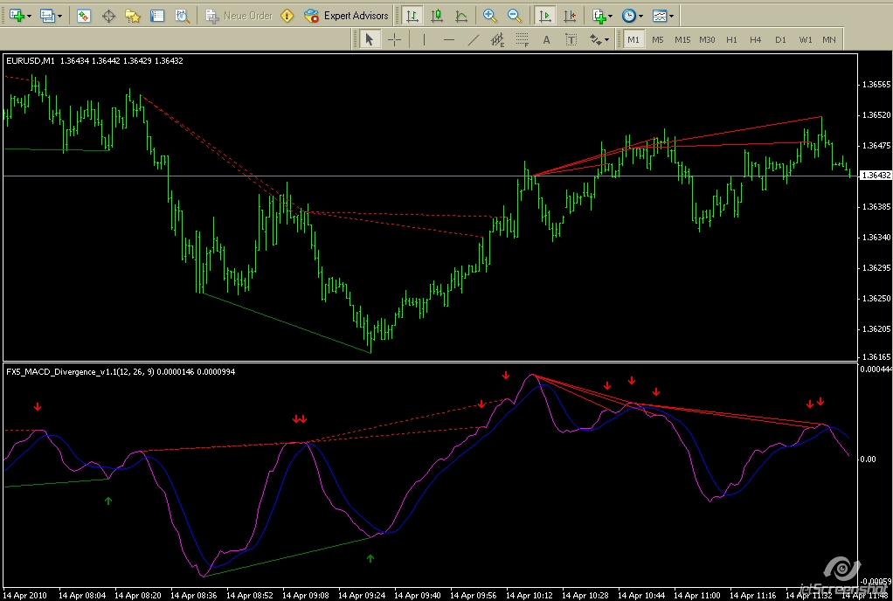The width and height of the screenshot is (893, 601).
Task: Switch chart to Line Chart mode
Action: click(x=461, y=16)
